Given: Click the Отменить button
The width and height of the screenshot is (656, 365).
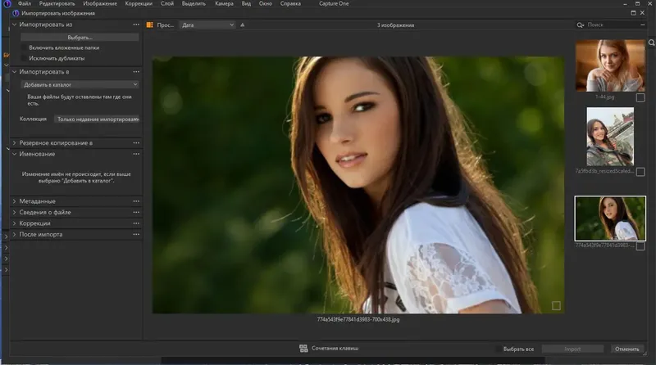Looking at the screenshot, I should [x=626, y=349].
